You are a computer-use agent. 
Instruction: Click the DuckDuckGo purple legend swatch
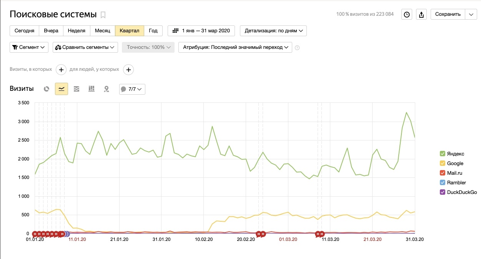click(x=443, y=192)
